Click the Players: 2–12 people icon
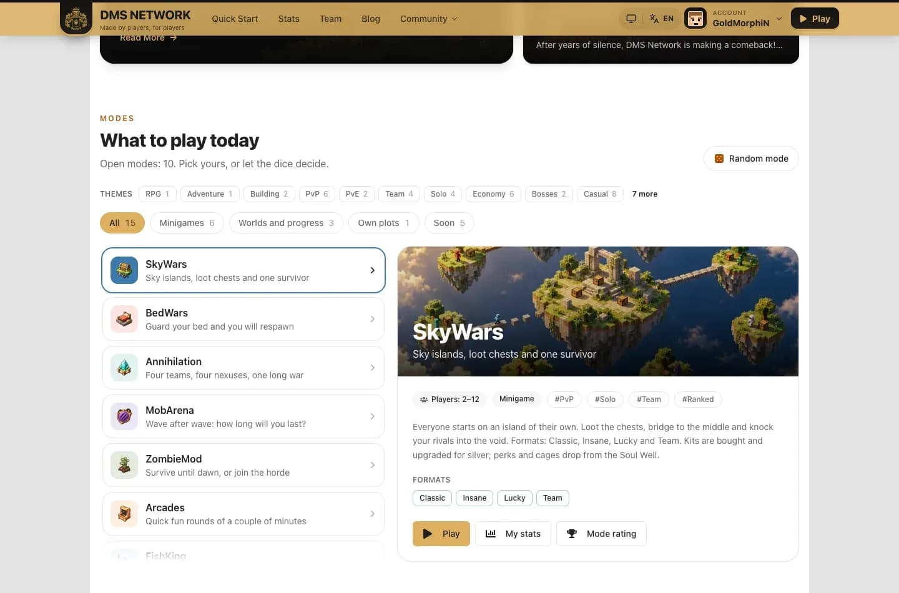Viewport: 899px width, 593px height. pyautogui.click(x=424, y=399)
